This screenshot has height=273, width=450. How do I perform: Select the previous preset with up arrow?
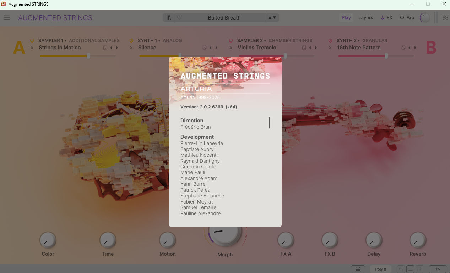270,17
